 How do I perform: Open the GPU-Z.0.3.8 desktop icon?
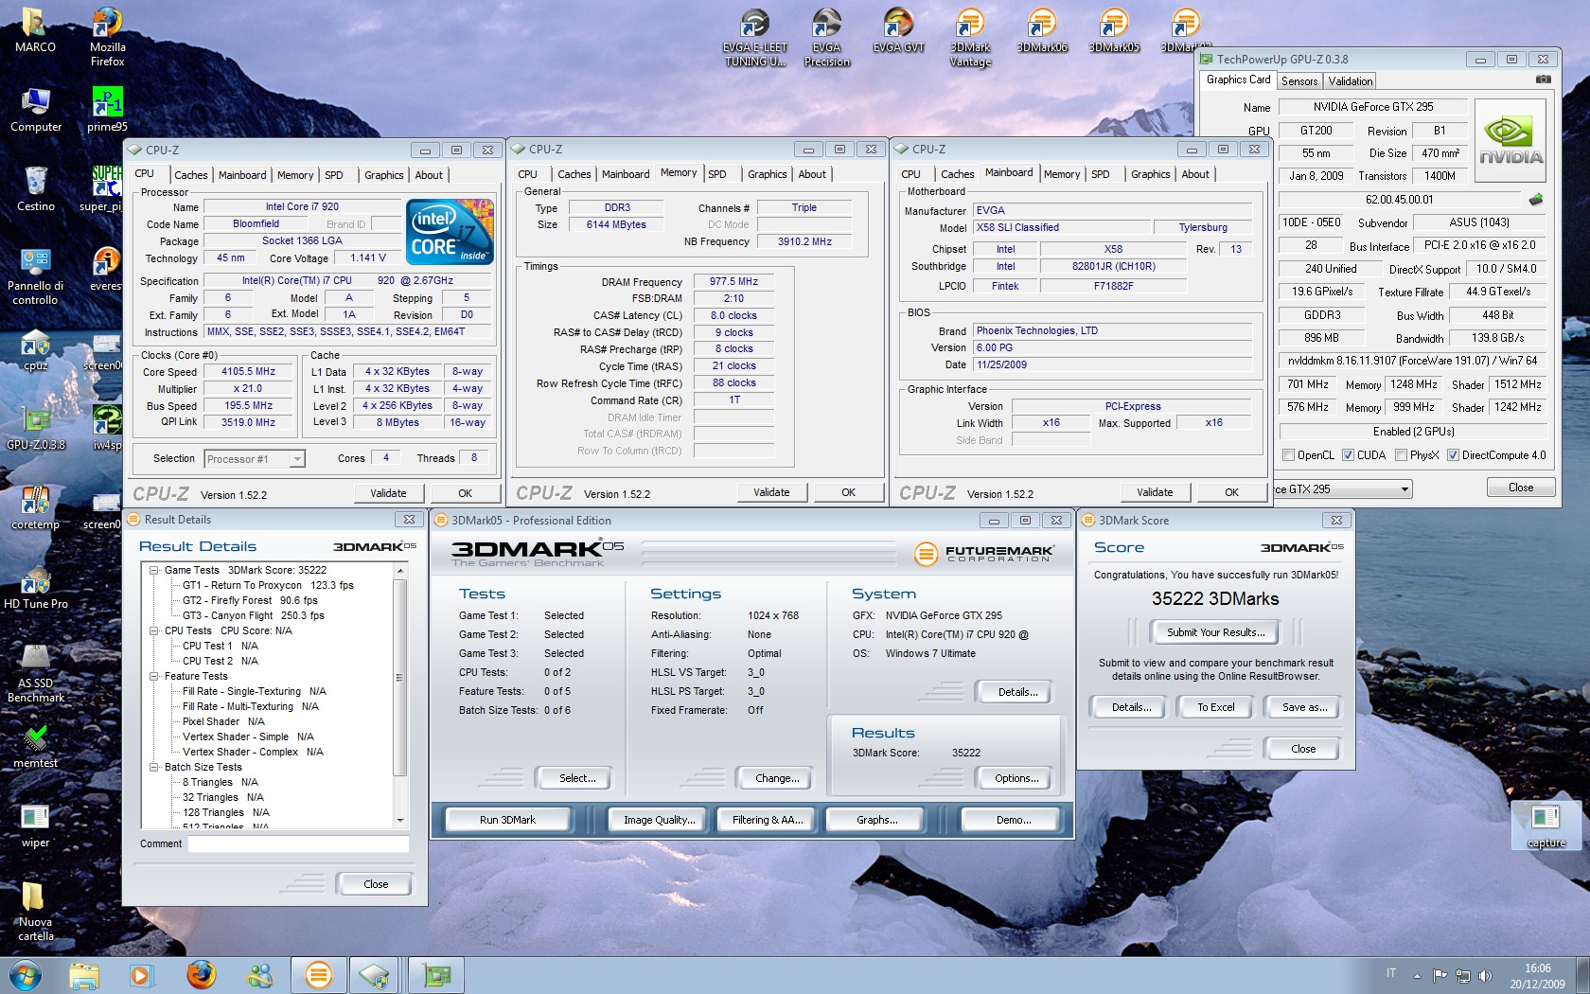(x=35, y=428)
